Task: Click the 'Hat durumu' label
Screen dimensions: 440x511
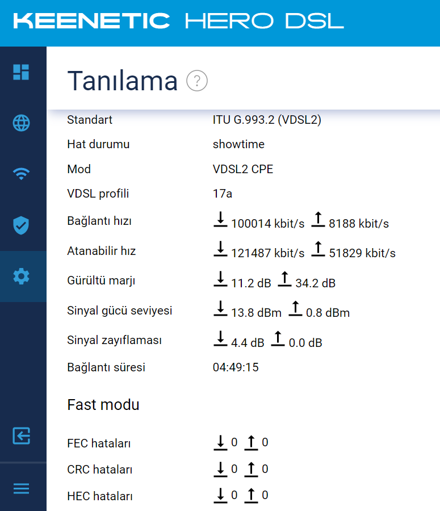Action: click(x=98, y=144)
